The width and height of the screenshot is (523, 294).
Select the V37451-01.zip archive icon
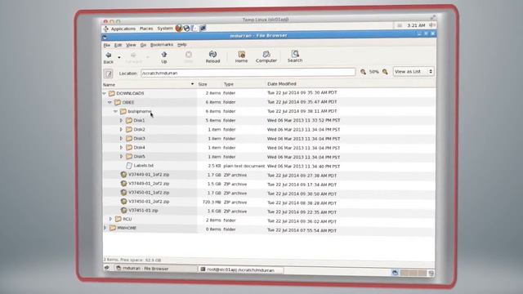pyautogui.click(x=123, y=211)
